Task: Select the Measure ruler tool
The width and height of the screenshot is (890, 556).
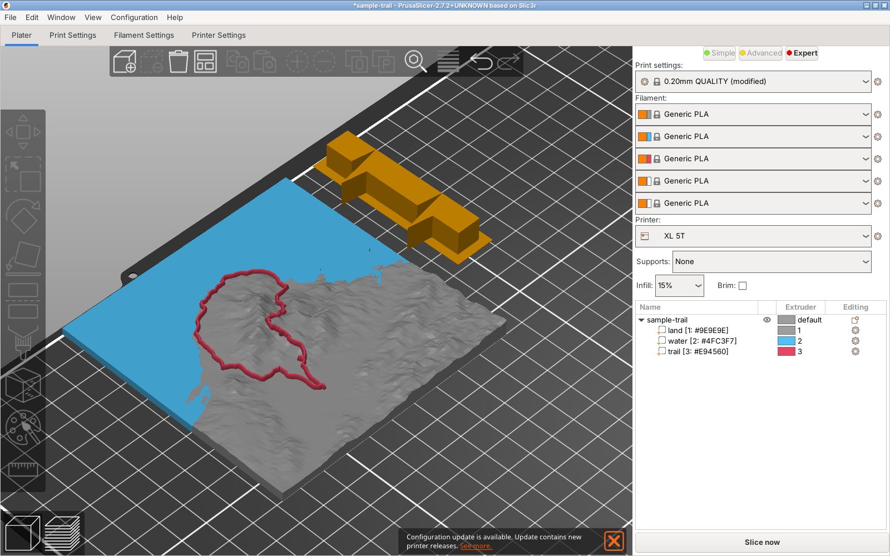Action: tap(23, 469)
